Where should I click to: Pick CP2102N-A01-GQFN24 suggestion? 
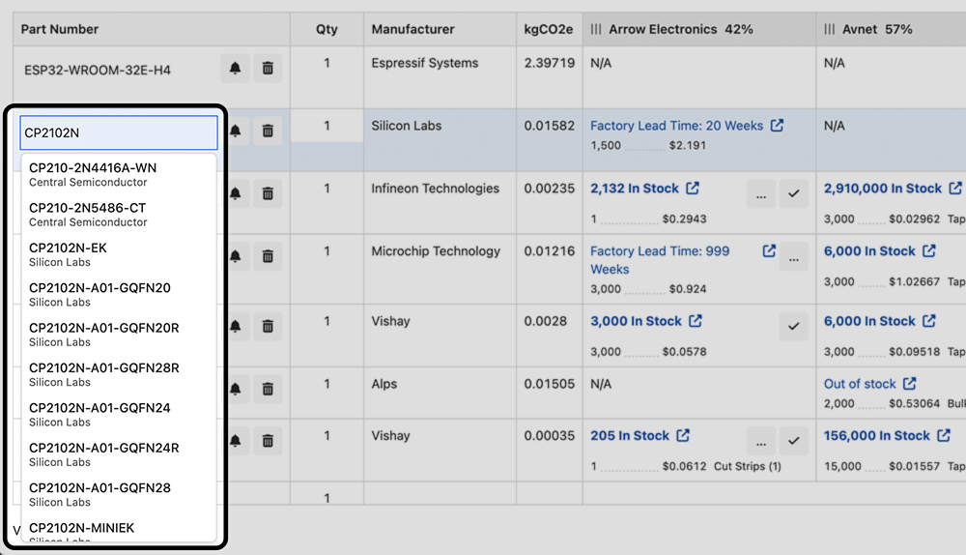119,415
